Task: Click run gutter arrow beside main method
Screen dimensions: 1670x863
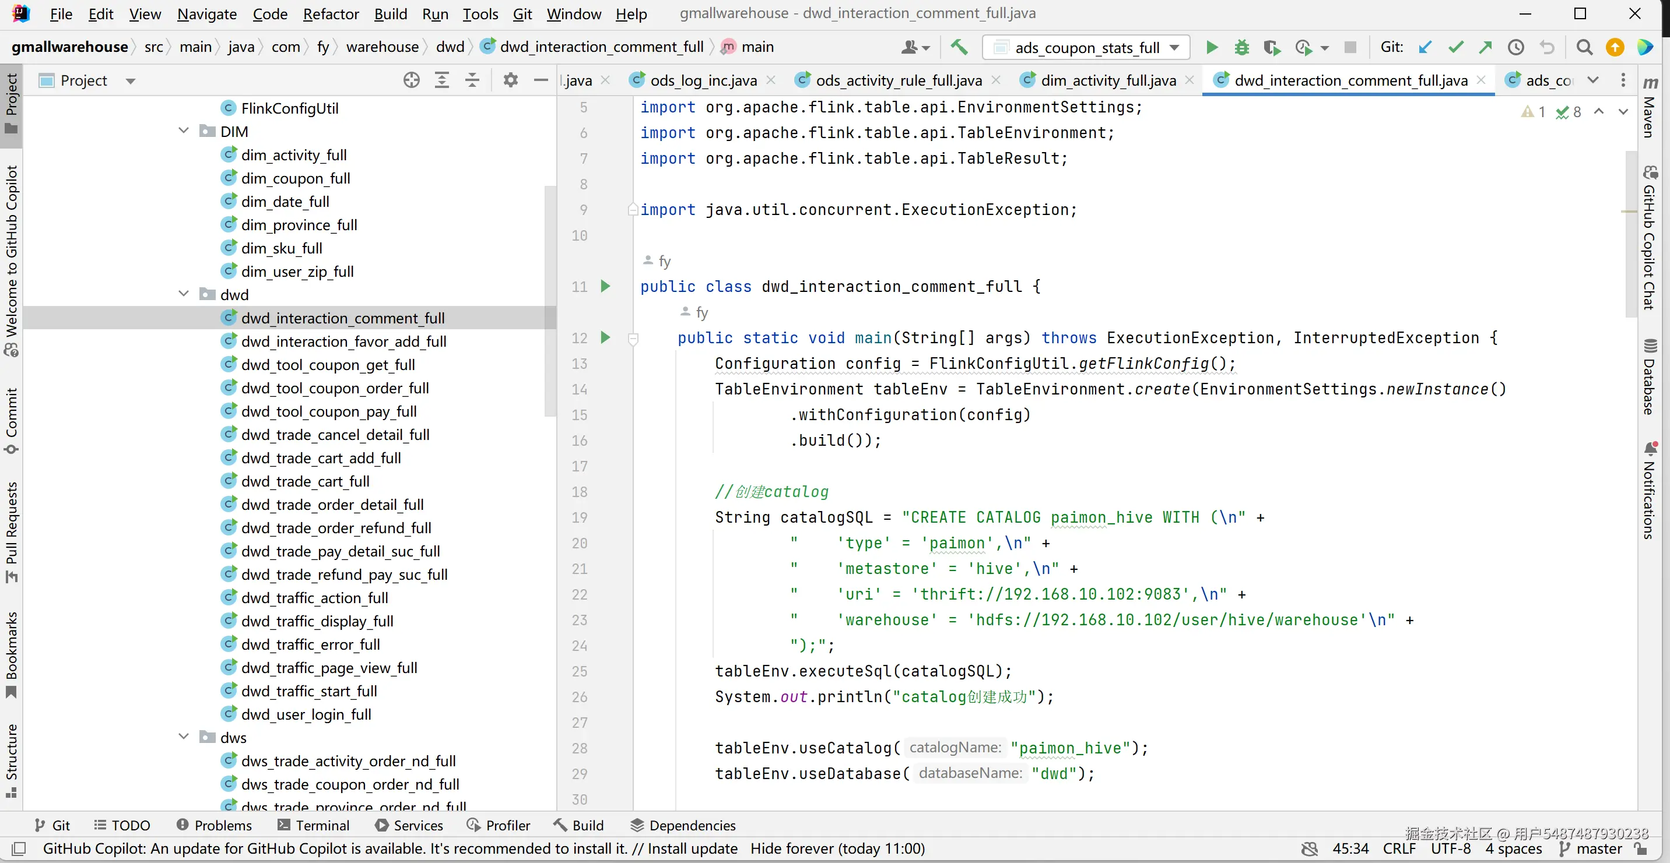Action: point(605,337)
